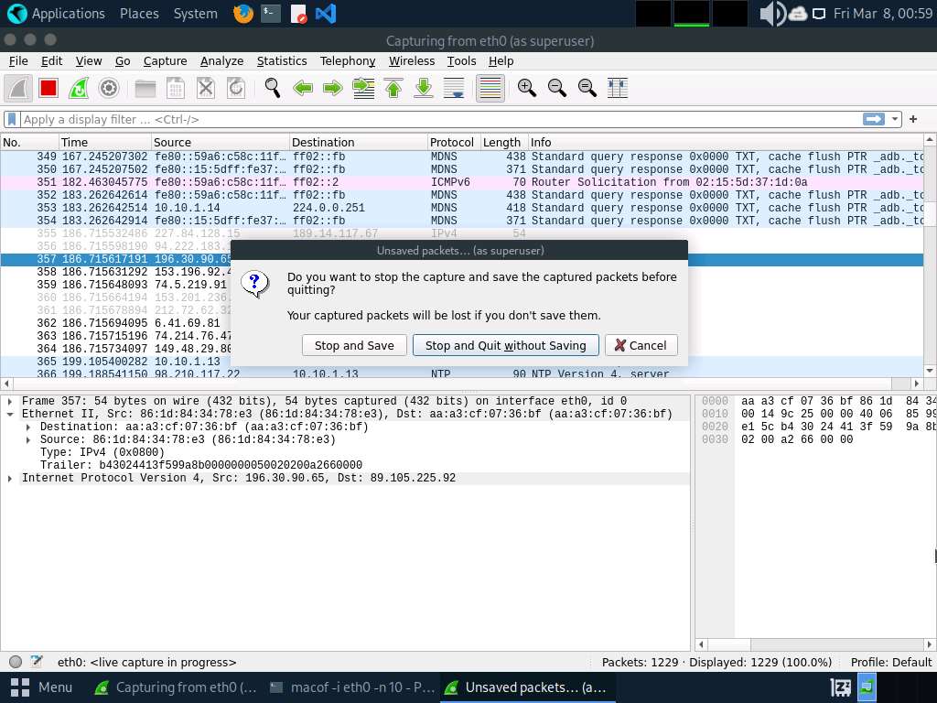Launch terminal from the top panel
Image resolution: width=937 pixels, height=703 pixels.
271,13
